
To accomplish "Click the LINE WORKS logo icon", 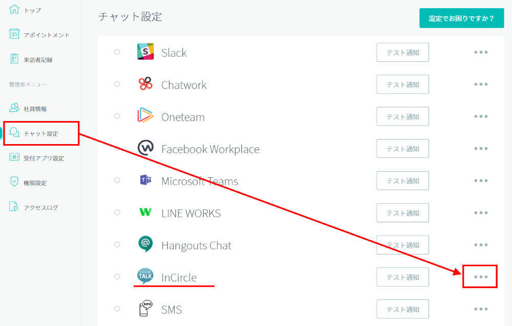I will click(145, 213).
